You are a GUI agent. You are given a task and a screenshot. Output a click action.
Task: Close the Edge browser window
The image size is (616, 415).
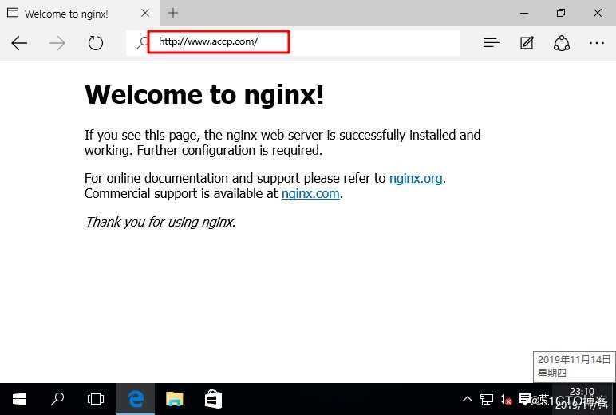coord(598,13)
